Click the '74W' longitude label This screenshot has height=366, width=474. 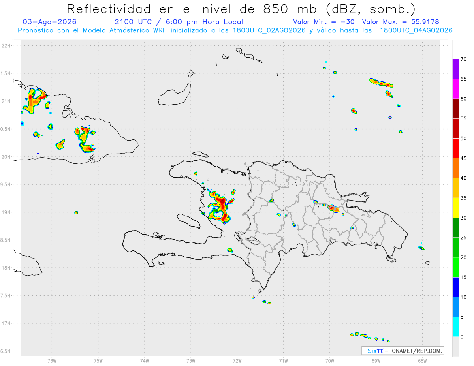pos(145,360)
